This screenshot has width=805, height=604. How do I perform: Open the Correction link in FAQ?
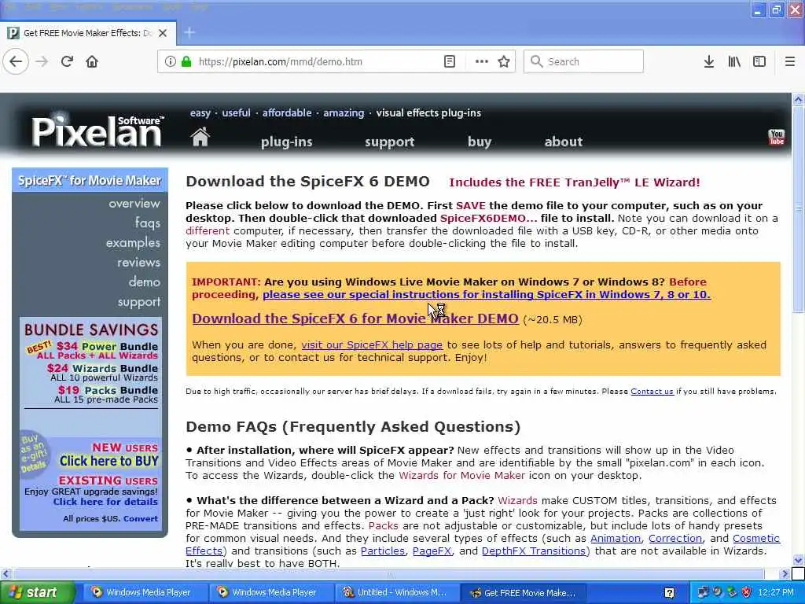tap(675, 538)
